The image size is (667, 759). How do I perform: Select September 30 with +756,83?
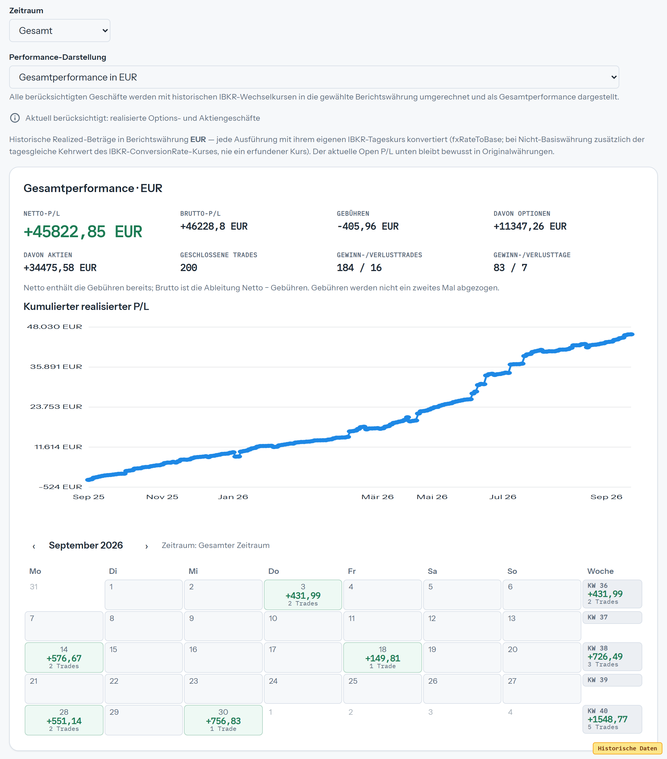pos(223,720)
